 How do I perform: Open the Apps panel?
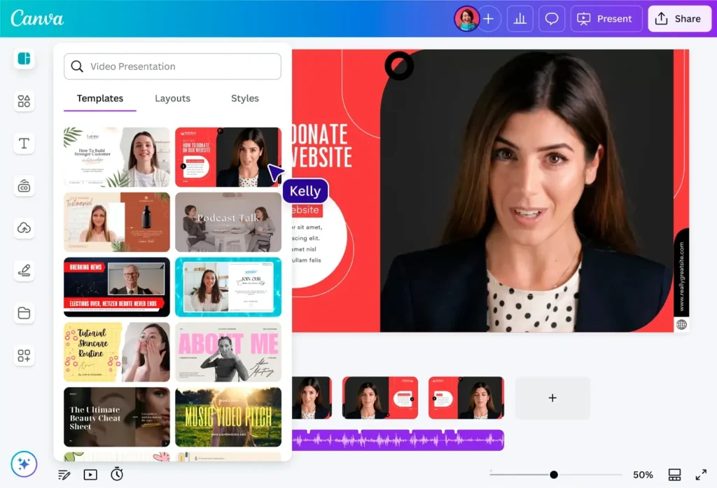[24, 356]
